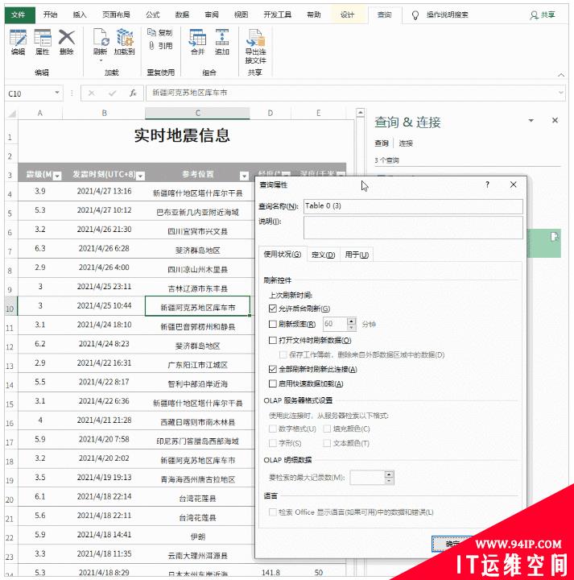This screenshot has width=574, height=580.
Task: Select column B header
Action: pyautogui.click(x=104, y=114)
